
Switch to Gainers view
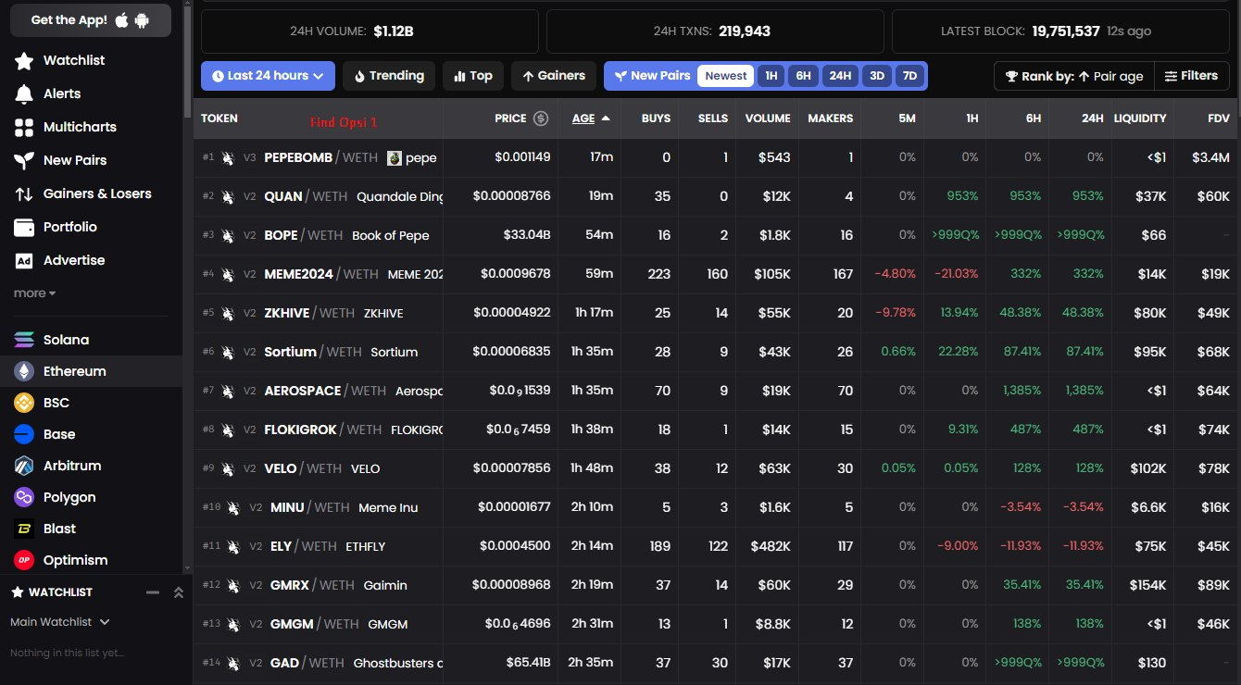tap(554, 76)
